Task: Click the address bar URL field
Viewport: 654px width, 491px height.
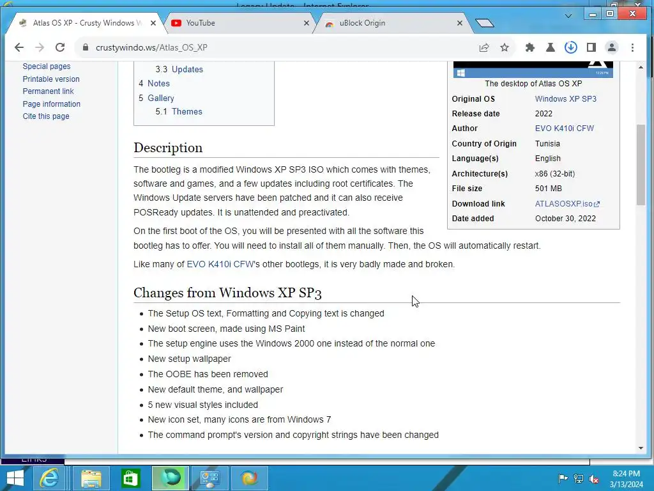Action: tap(275, 47)
